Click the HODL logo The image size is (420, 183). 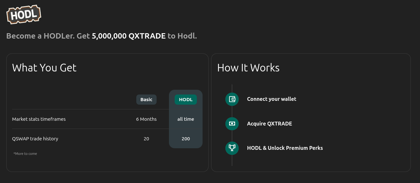(24, 15)
